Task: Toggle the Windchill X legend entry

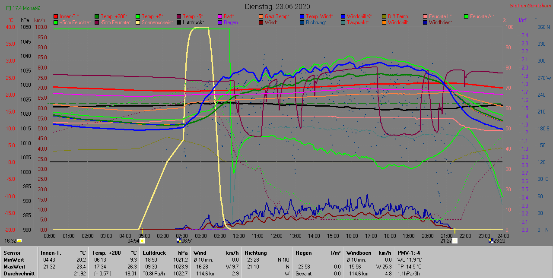Action: click(x=356, y=16)
